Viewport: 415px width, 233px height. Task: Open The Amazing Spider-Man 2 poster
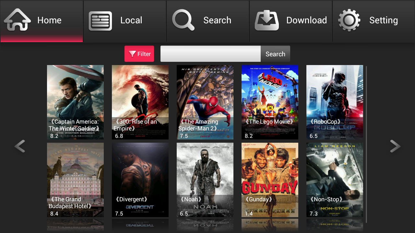tap(205, 102)
